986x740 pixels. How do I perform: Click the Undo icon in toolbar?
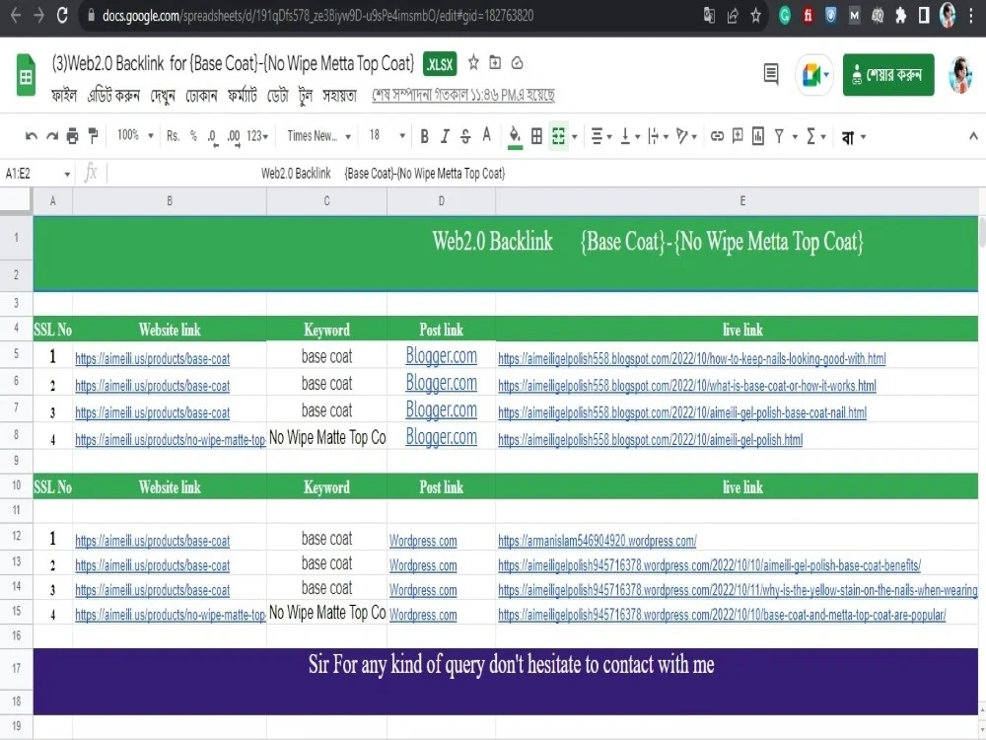point(31,136)
